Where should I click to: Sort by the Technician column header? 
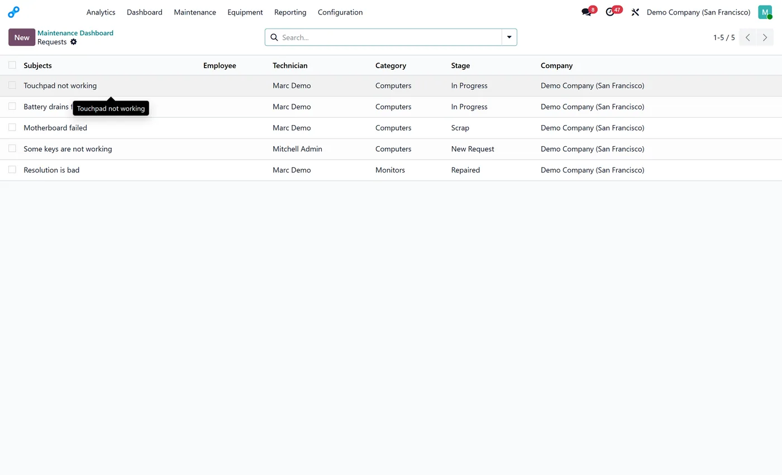pyautogui.click(x=290, y=65)
